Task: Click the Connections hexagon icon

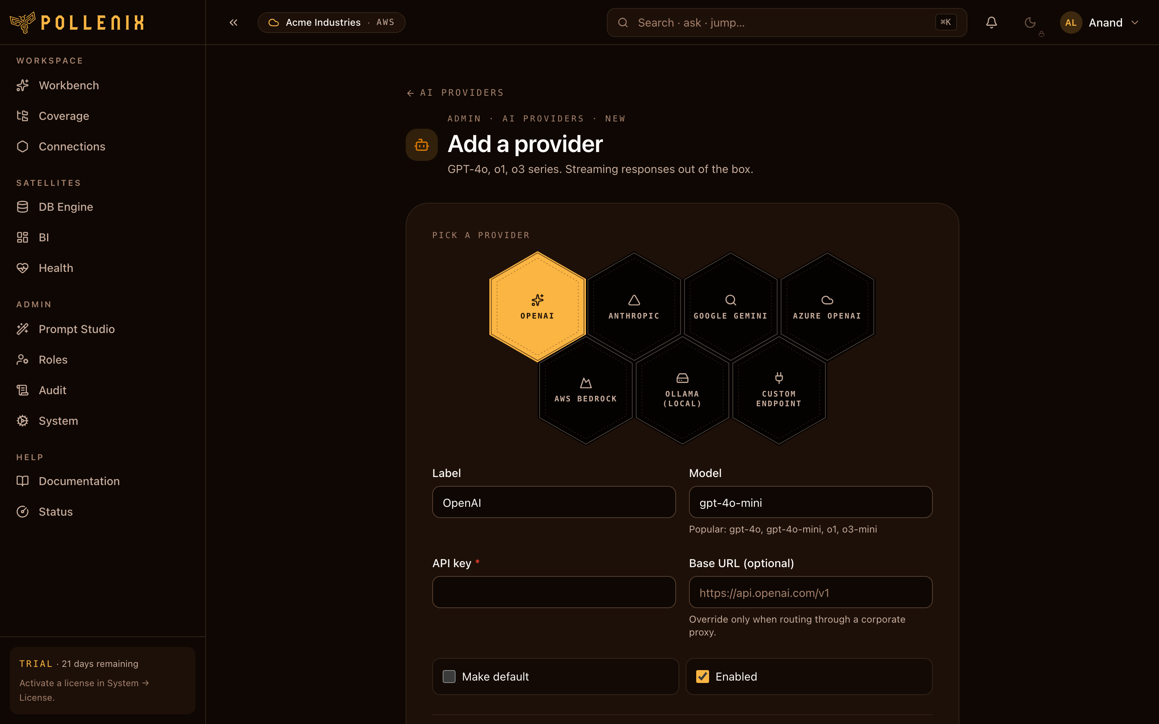Action: click(23, 146)
